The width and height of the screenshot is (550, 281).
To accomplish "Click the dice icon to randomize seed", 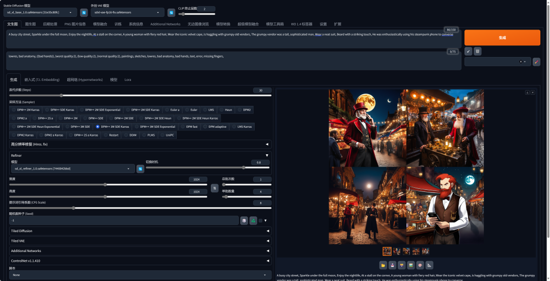I will (x=244, y=220).
